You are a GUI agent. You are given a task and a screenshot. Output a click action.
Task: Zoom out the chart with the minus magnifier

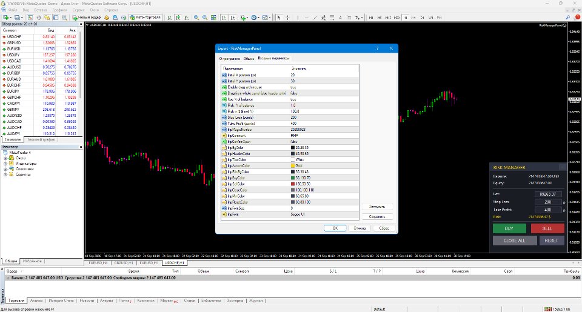click(x=205, y=18)
